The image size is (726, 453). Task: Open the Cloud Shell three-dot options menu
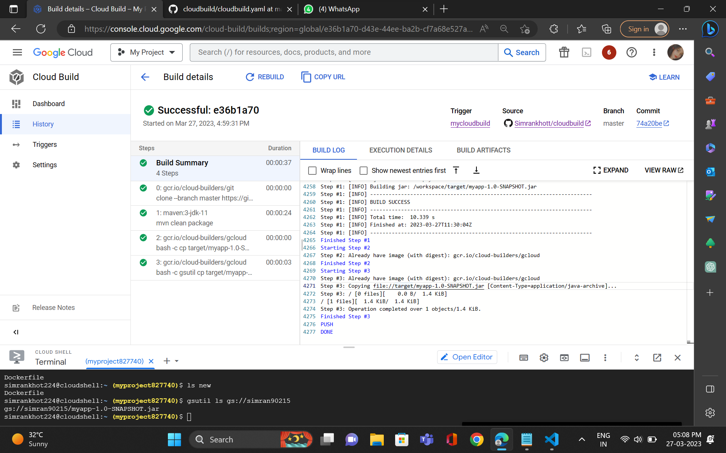click(x=605, y=357)
